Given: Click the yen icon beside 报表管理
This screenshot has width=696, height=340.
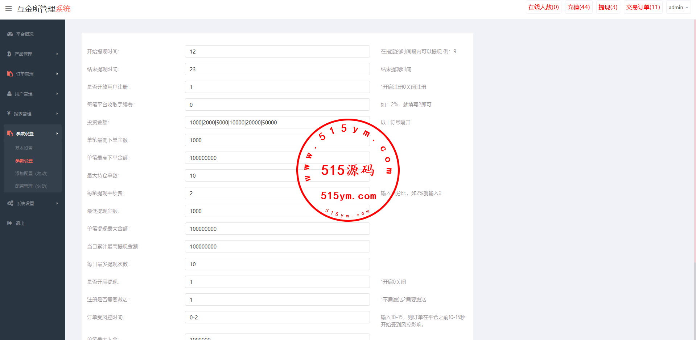Looking at the screenshot, I should coord(9,114).
